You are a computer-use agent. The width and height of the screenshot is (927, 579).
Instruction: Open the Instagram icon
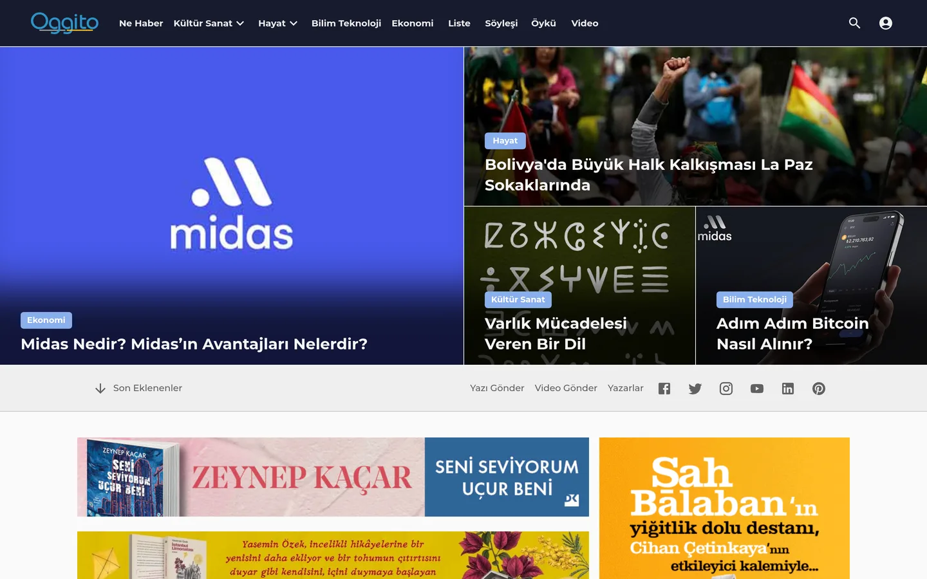[x=726, y=389]
